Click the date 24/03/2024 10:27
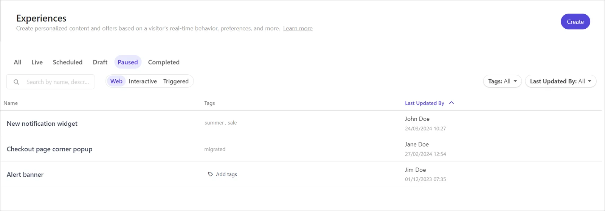The image size is (605, 211). tap(425, 129)
